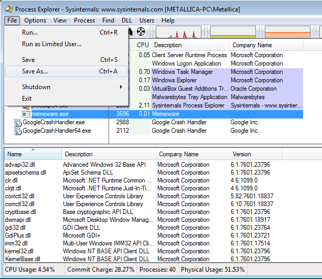Image resolution: width=322 pixels, height=279 pixels.
Task: Click Physical Usage status bar entry
Action: pos(213,270)
